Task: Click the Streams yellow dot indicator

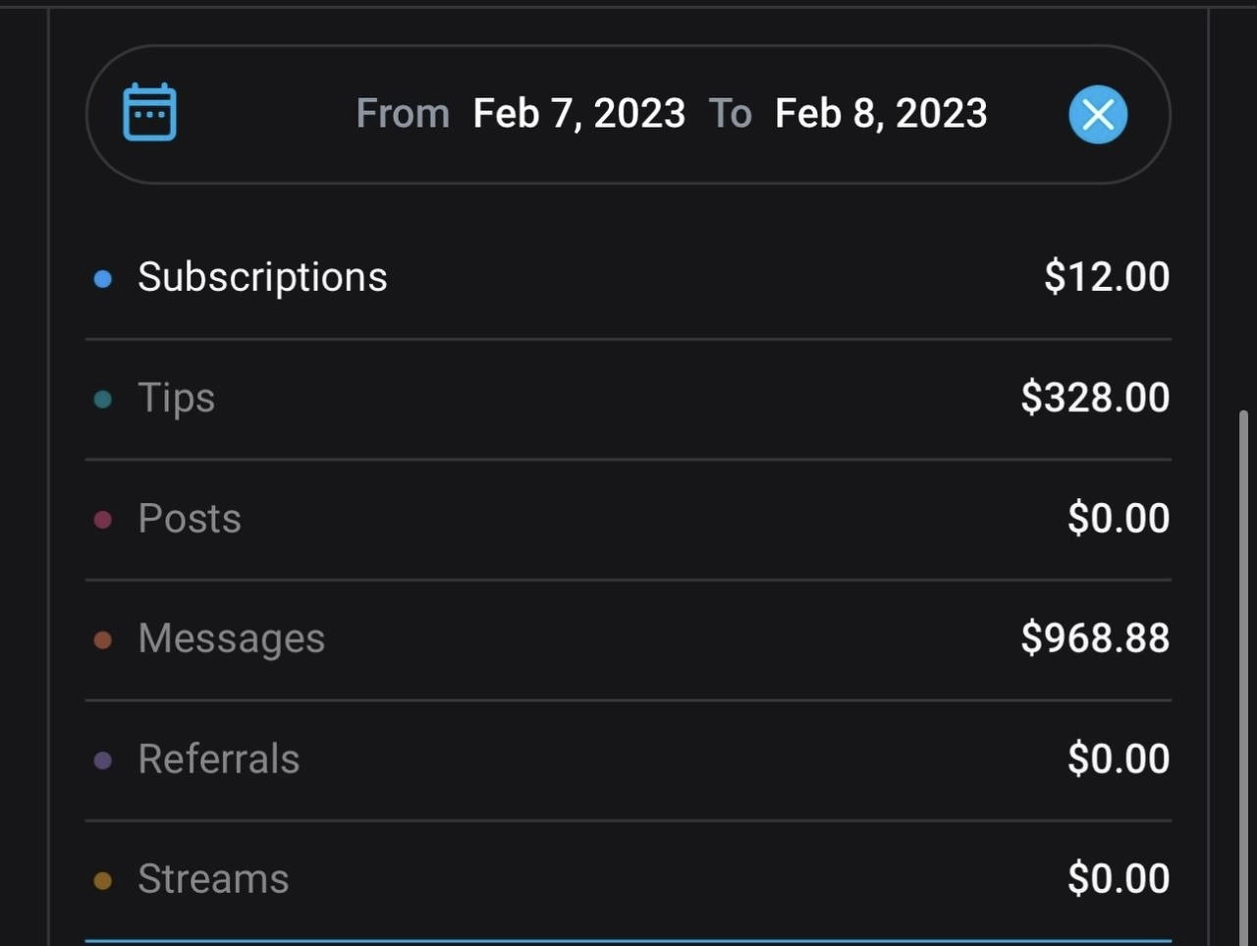Action: pos(102,880)
